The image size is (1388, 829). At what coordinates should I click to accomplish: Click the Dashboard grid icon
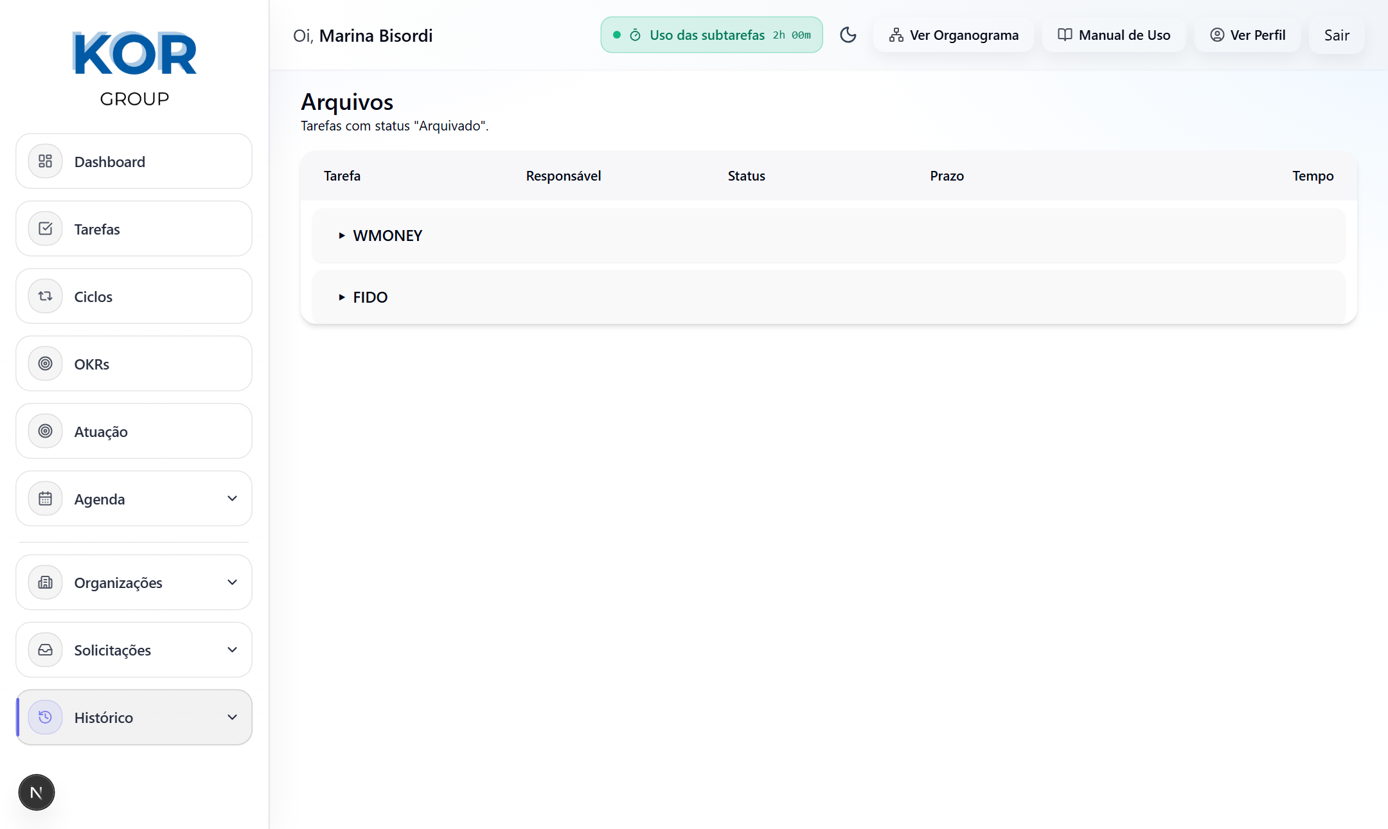(45, 161)
